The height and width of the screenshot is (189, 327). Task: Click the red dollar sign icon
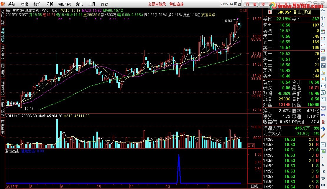point(323,122)
